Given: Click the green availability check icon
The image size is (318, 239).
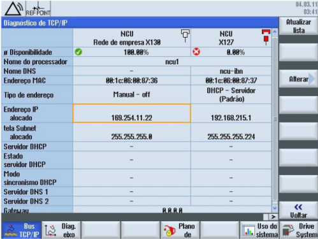Looking at the screenshot, I should pyautogui.click(x=78, y=52).
